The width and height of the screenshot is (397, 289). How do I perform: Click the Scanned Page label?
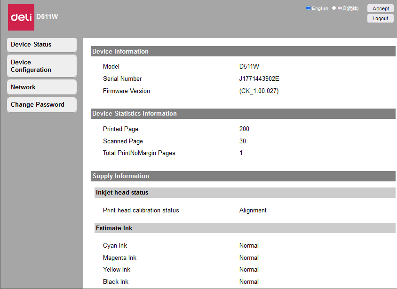pos(123,141)
